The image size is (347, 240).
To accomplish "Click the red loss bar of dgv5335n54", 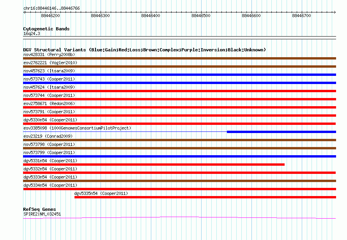I will [205, 197].
